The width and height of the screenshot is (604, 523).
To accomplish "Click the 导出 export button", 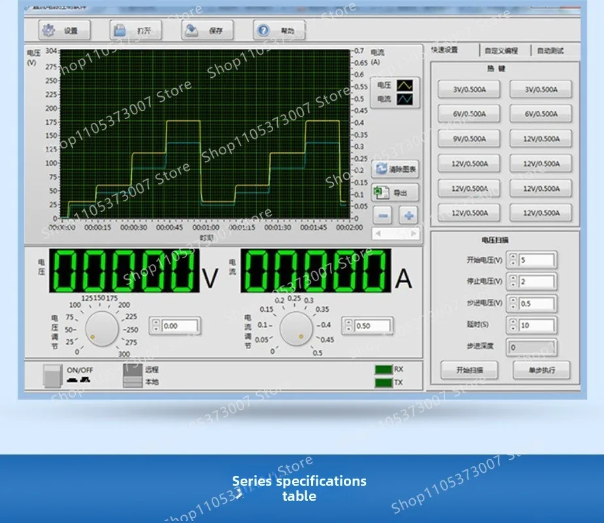I will (x=395, y=193).
